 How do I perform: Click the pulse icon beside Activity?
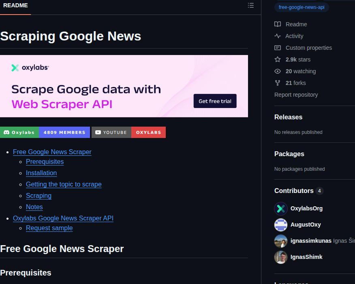tap(278, 36)
